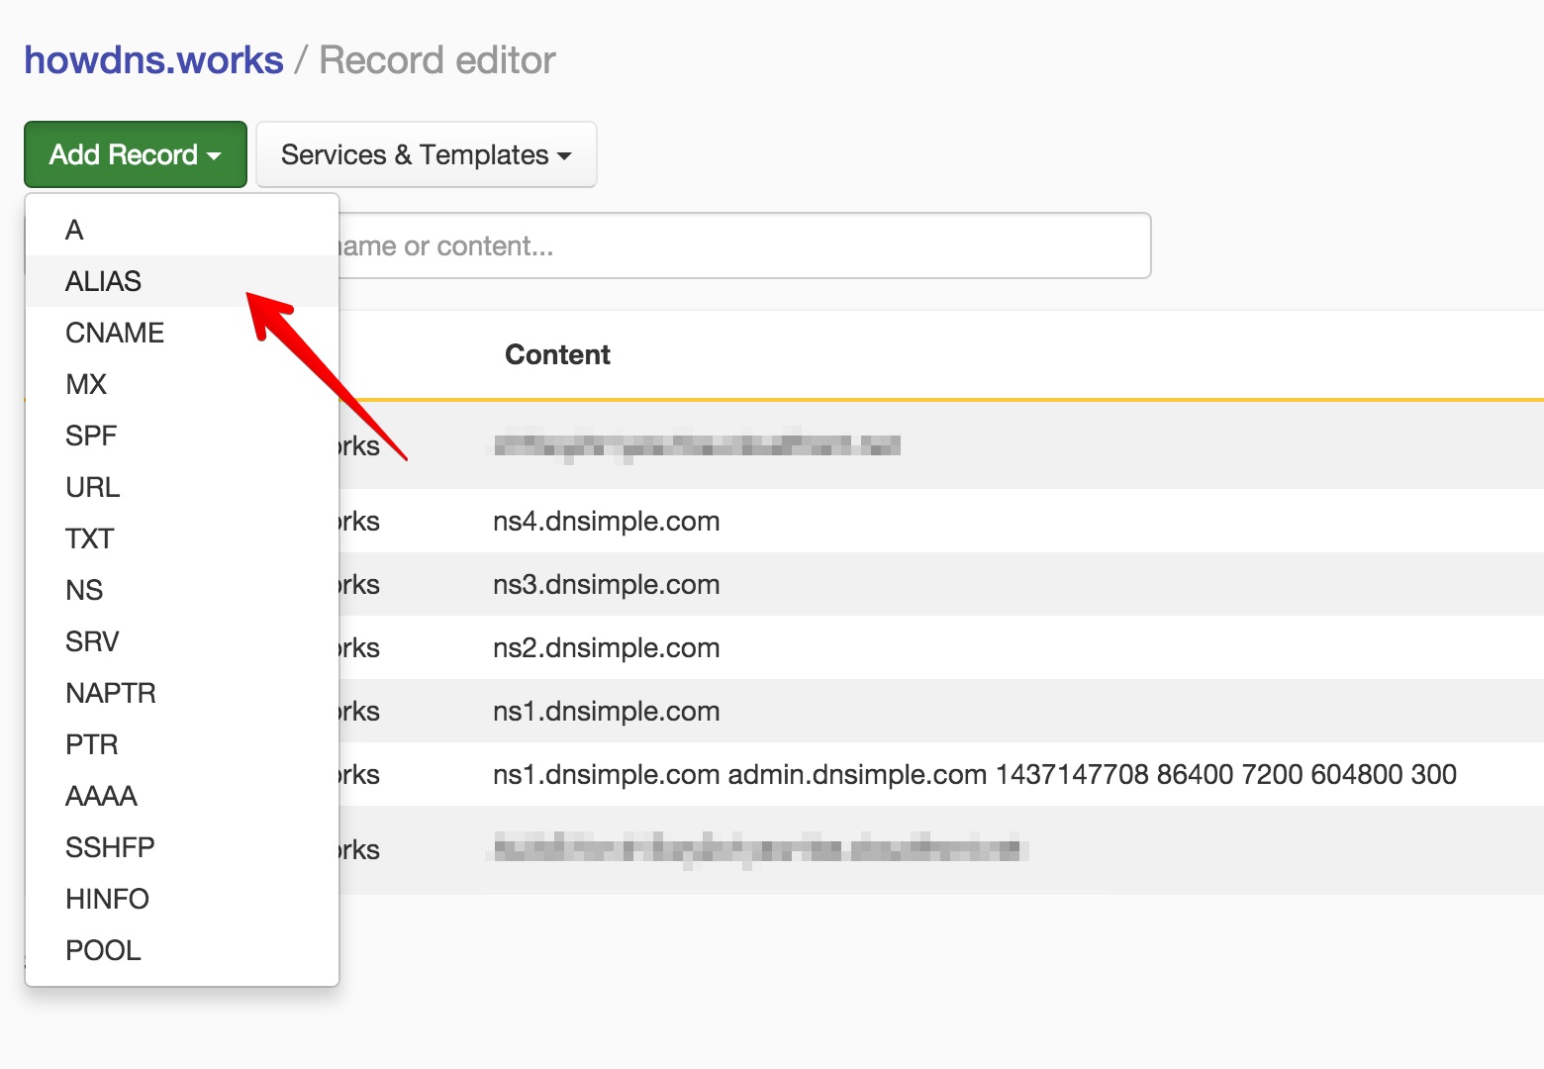Open the Add Record dropdown button
Viewport: 1544px width, 1069px height.
coord(135,154)
